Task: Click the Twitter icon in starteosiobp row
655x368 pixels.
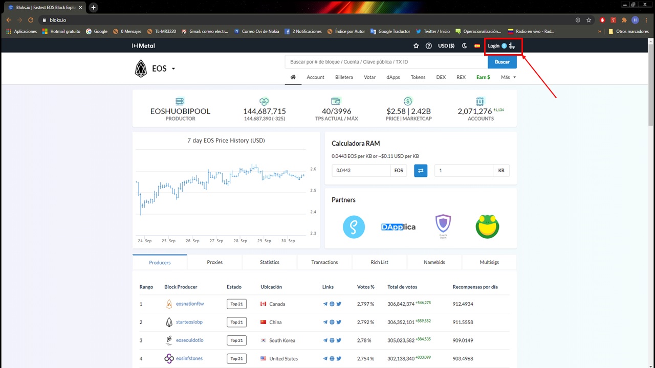Action: click(339, 323)
